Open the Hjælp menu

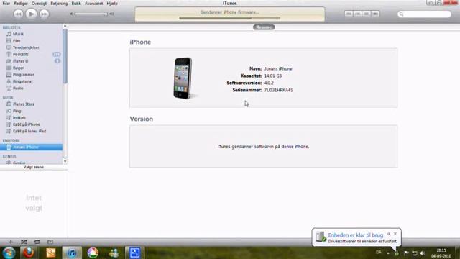[x=112, y=4]
